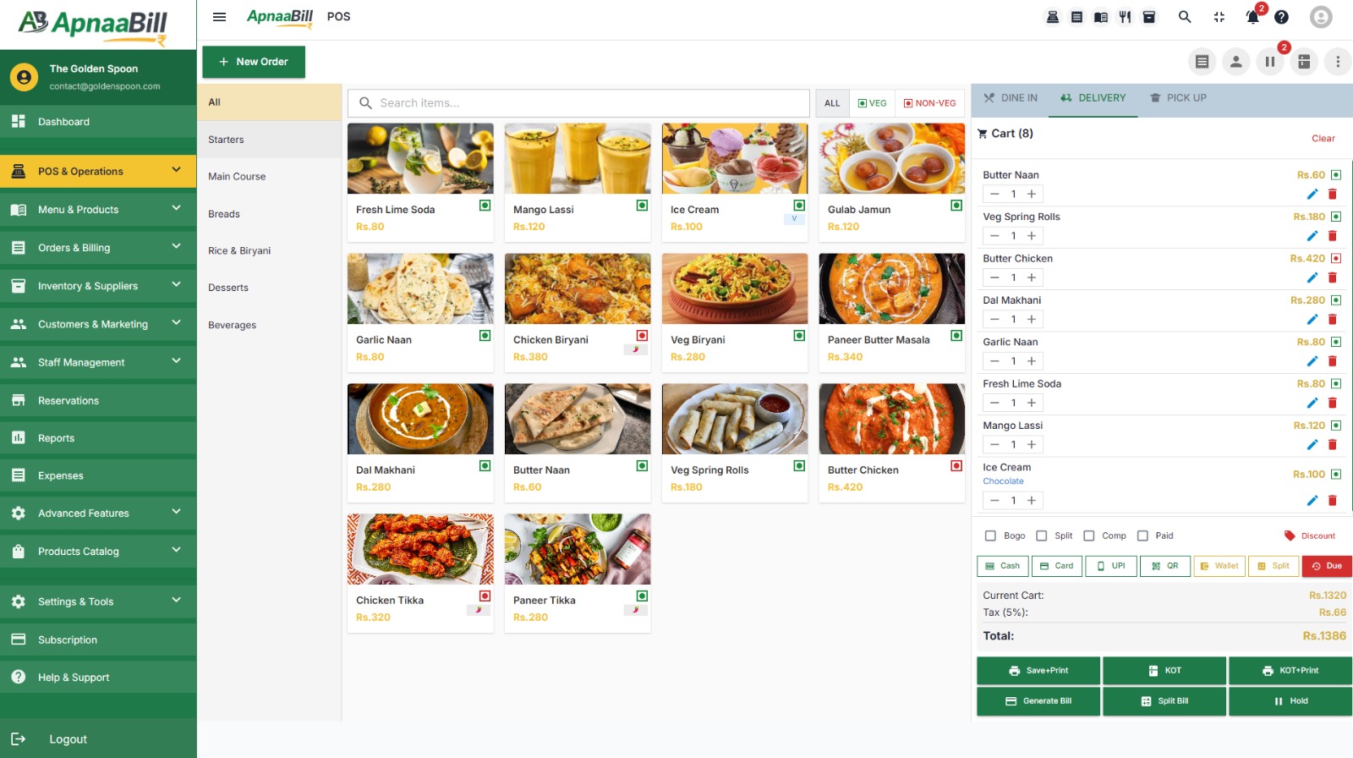The image size is (1353, 758).
Task: Toggle fullscreen mode icon
Action: pyautogui.click(x=1219, y=17)
